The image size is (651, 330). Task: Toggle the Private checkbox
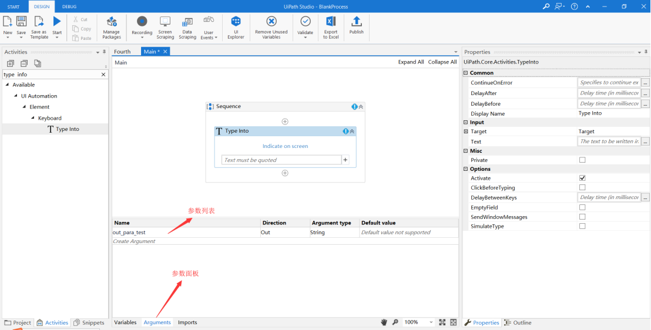coord(582,160)
